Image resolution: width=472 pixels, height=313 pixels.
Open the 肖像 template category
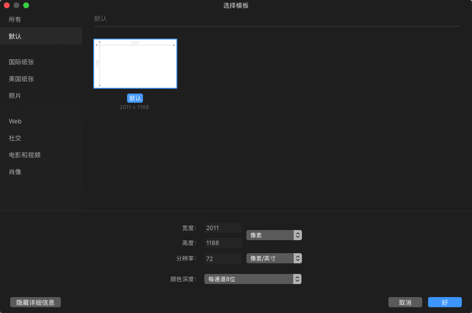tap(41, 172)
